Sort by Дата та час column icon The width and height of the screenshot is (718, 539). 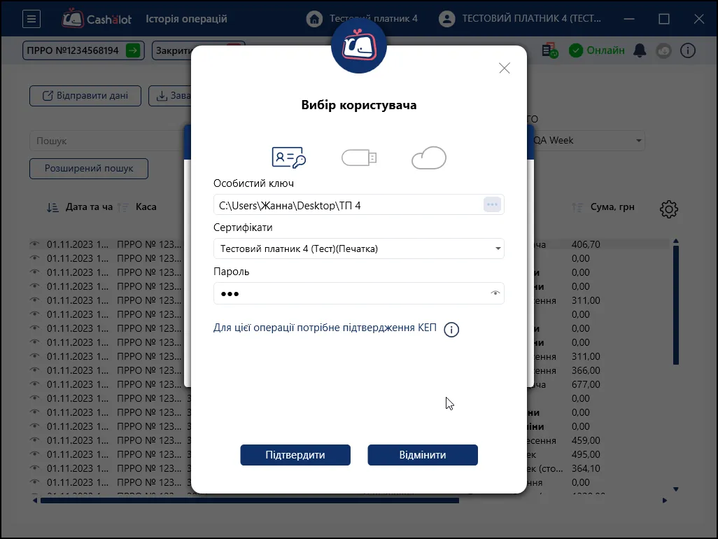point(52,207)
